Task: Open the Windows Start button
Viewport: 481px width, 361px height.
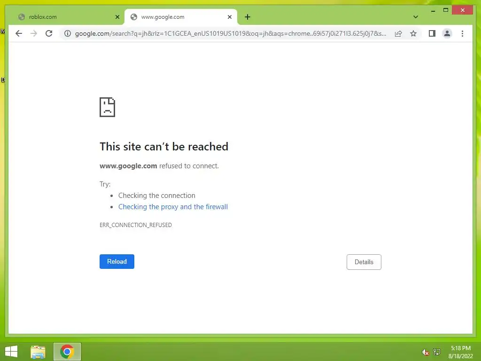Action: [x=11, y=352]
